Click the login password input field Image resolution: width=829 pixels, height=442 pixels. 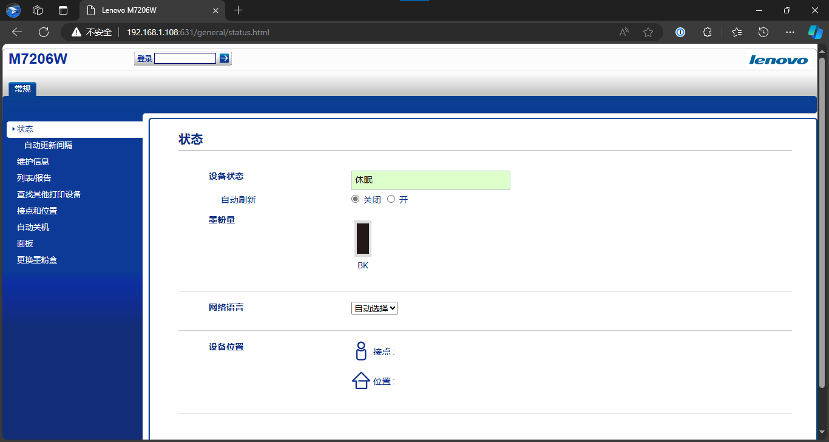[x=185, y=58]
